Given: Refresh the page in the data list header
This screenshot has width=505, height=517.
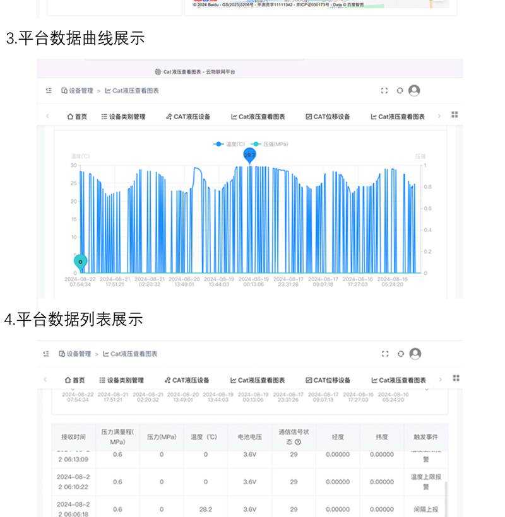Looking at the screenshot, I should pyautogui.click(x=400, y=354).
